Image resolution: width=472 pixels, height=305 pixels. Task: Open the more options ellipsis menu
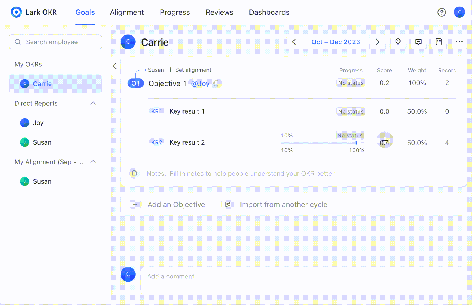tap(459, 42)
